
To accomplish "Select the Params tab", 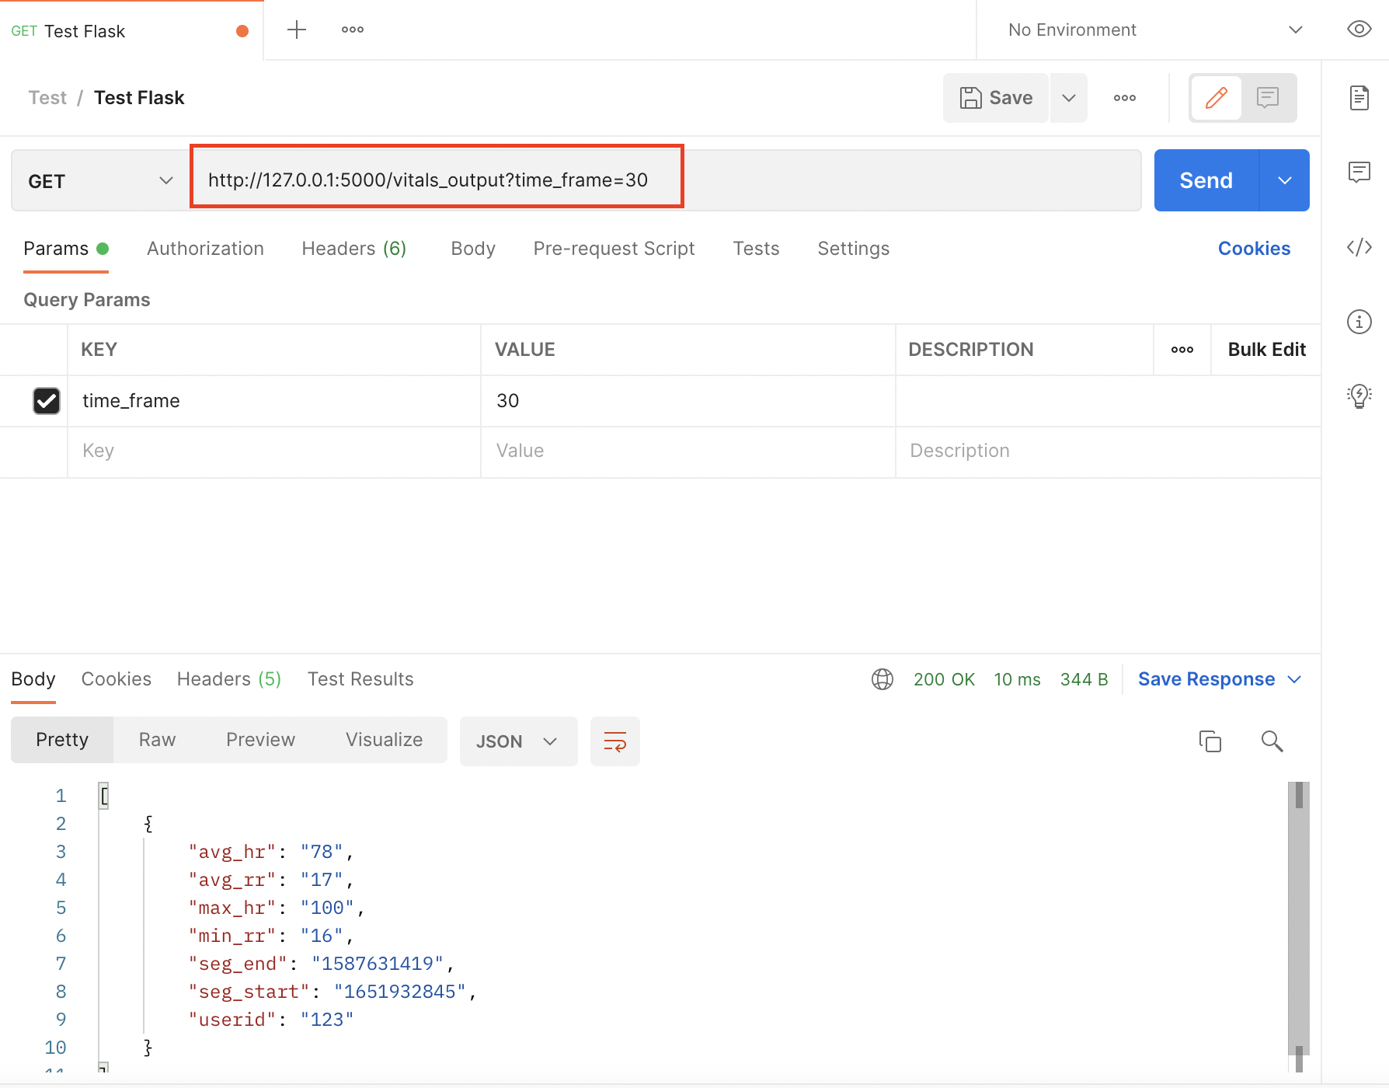I will [65, 249].
